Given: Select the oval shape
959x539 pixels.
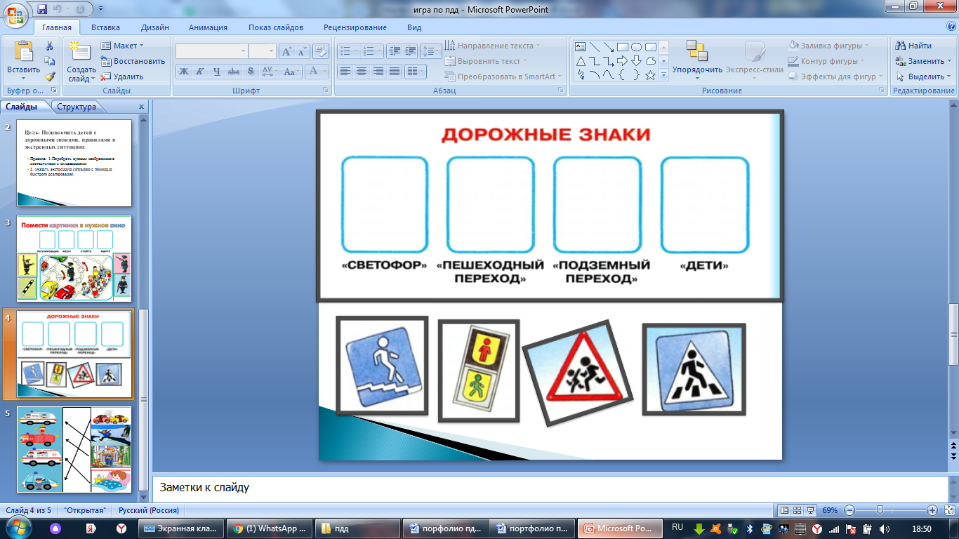Looking at the screenshot, I should point(637,47).
